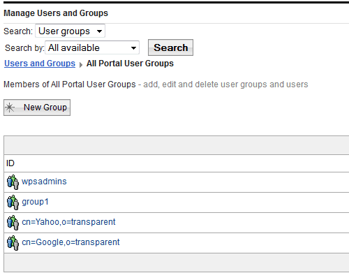Expand the All available dropdown

coord(92,47)
